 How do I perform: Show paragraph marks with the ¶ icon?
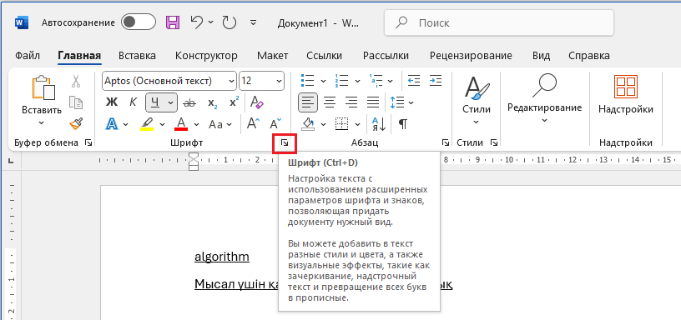pos(403,124)
